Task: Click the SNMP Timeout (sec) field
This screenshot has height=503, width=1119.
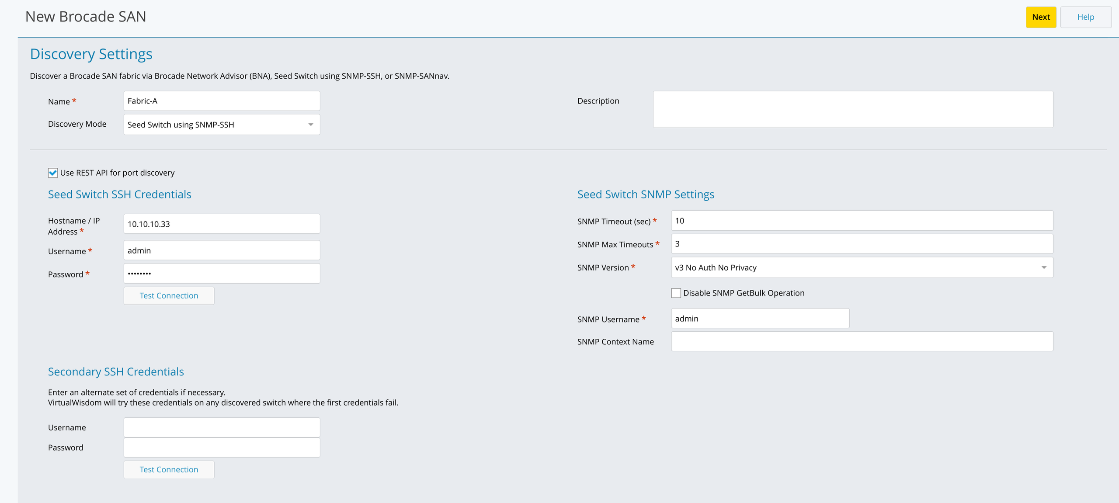Action: pyautogui.click(x=862, y=221)
